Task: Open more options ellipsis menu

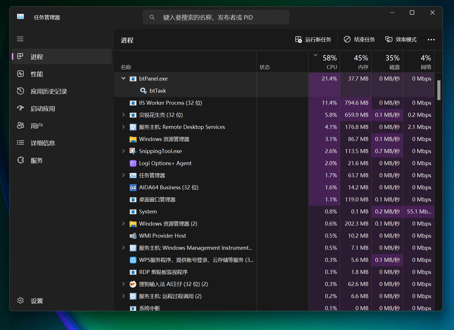Action: click(431, 40)
